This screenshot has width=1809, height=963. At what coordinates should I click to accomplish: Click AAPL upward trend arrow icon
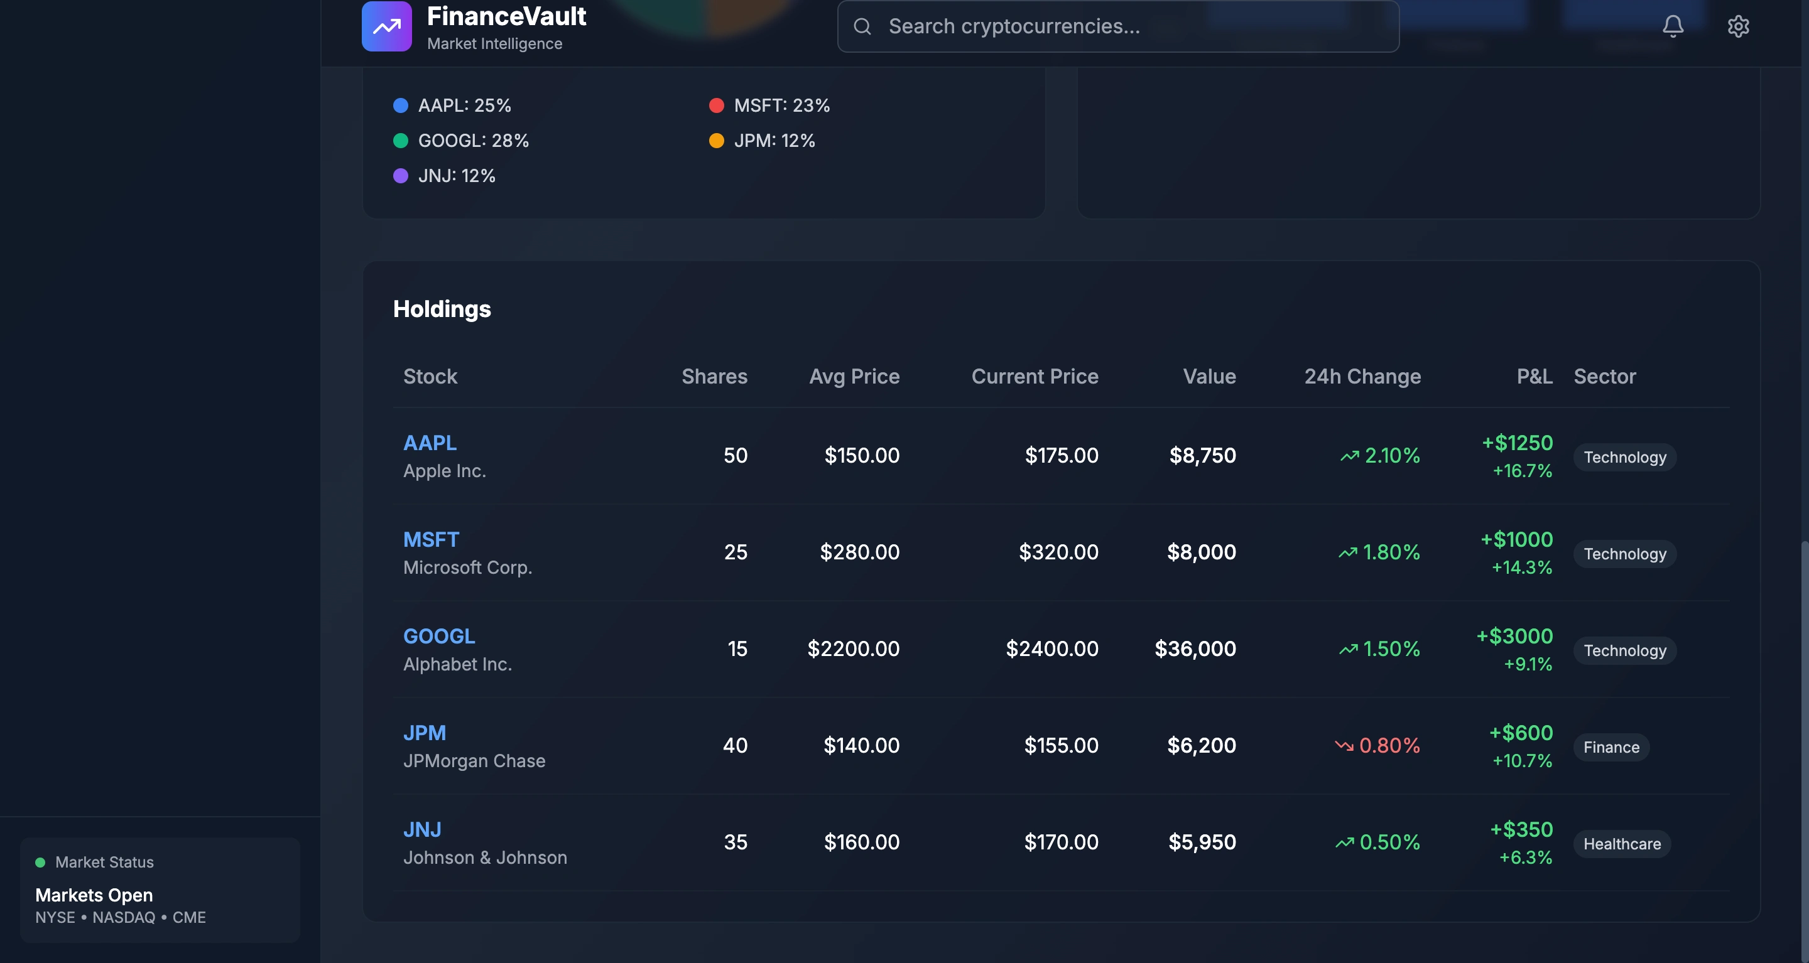pos(1349,456)
